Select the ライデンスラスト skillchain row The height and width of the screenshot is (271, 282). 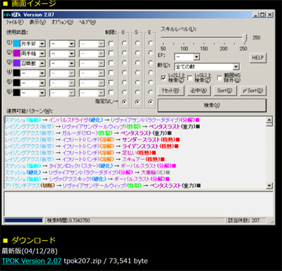point(92,146)
